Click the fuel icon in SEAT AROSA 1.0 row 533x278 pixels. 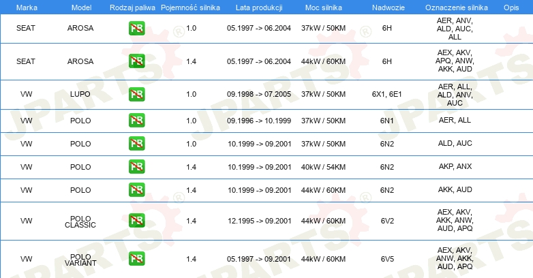(x=136, y=28)
